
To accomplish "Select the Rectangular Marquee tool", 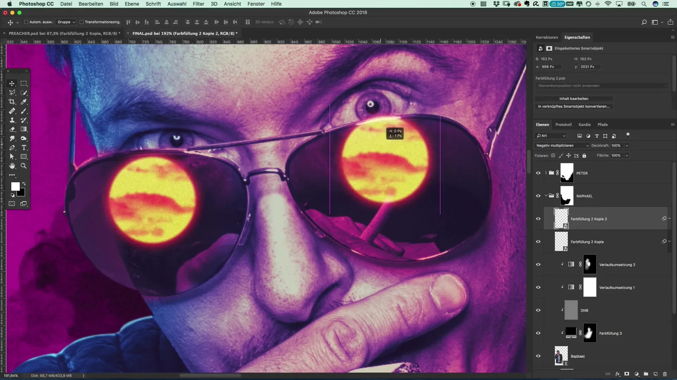I will coord(24,83).
